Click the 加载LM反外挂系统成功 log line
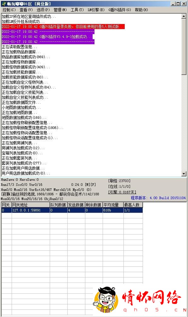 [23, 21]
